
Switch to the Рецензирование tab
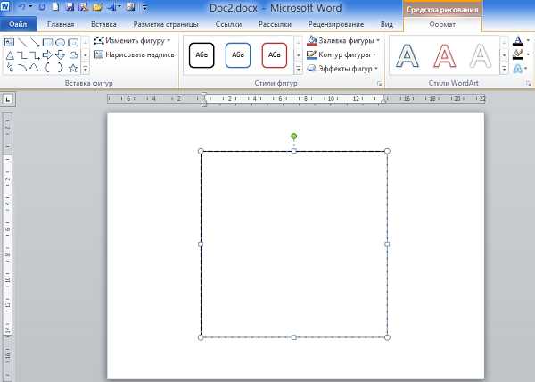(336, 24)
